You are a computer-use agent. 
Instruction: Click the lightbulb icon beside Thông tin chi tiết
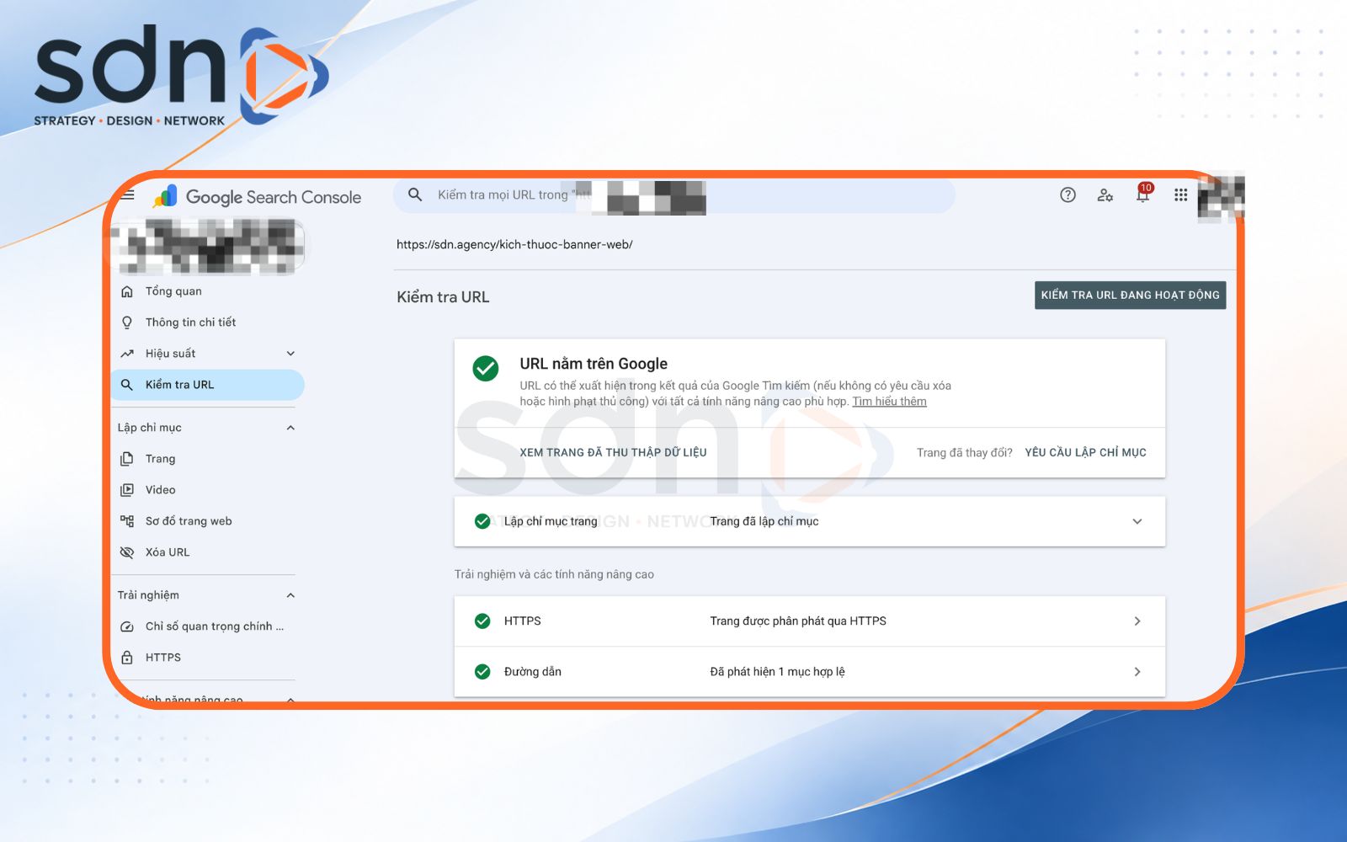127,322
